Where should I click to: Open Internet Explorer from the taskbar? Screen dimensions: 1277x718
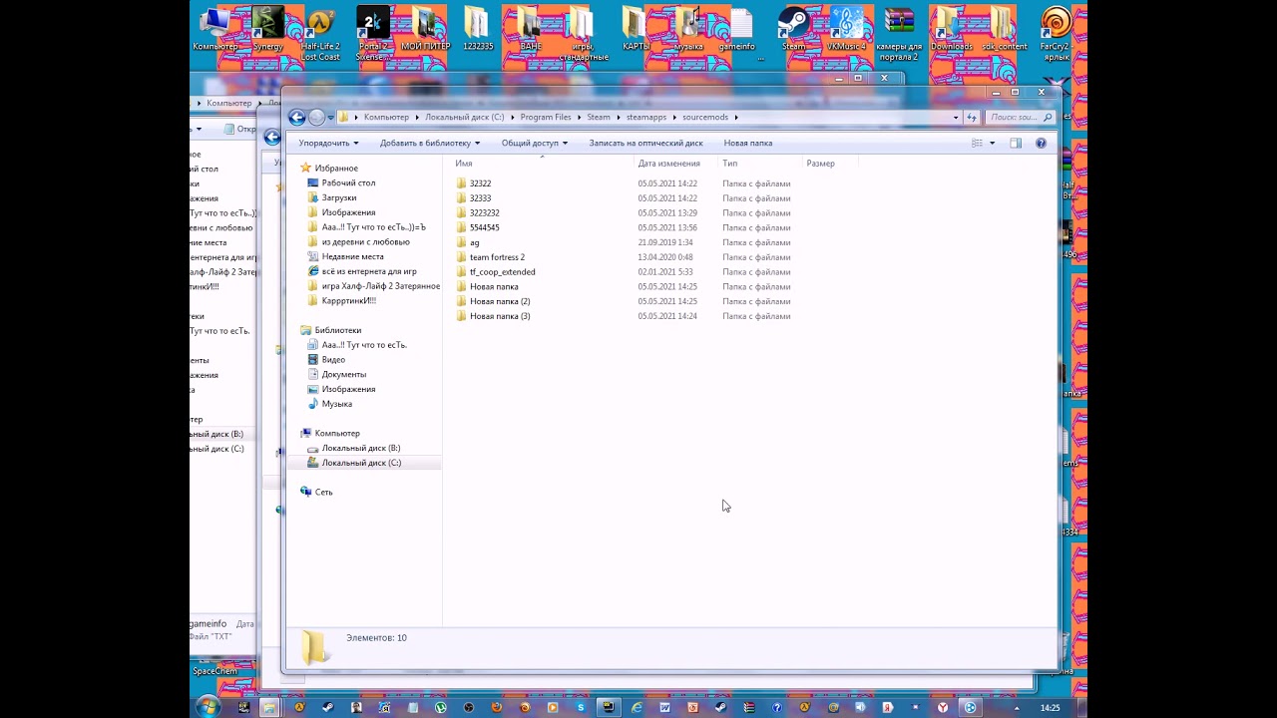coord(637,707)
